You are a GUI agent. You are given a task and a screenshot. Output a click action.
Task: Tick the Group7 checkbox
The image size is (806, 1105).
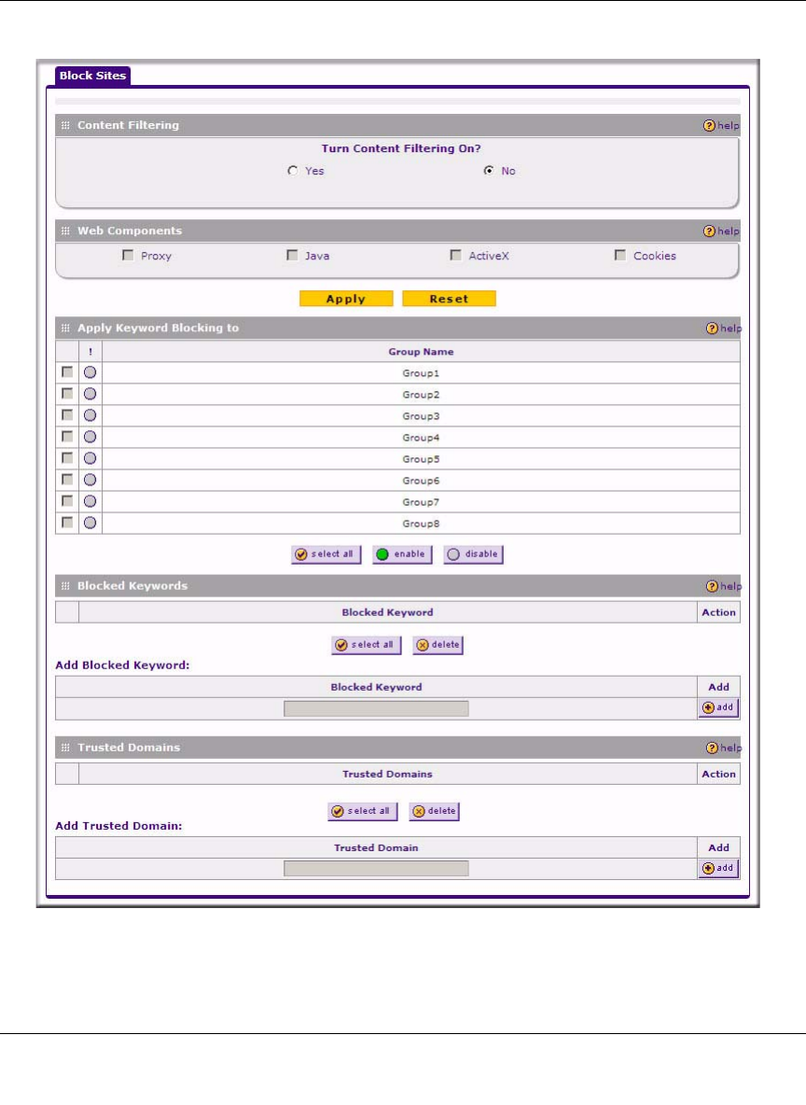click(67, 500)
